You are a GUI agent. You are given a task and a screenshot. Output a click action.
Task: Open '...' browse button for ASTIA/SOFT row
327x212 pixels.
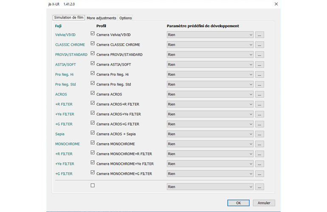tap(259, 64)
